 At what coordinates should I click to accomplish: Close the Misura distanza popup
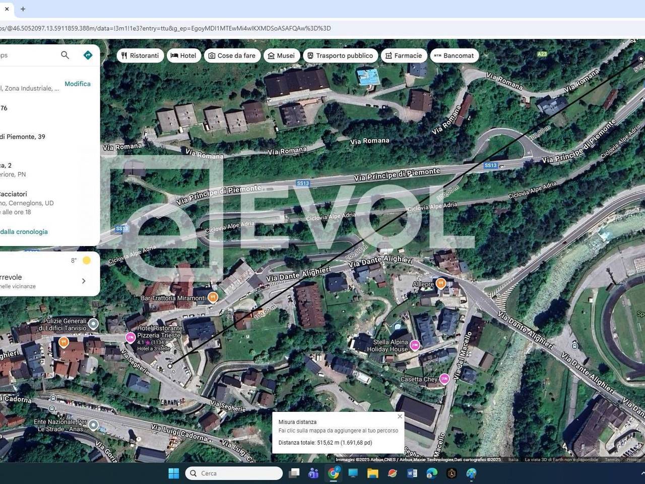pos(400,416)
